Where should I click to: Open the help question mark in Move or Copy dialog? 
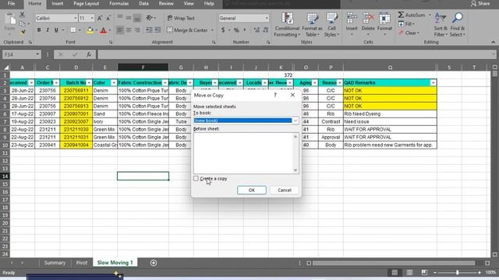tap(275, 95)
